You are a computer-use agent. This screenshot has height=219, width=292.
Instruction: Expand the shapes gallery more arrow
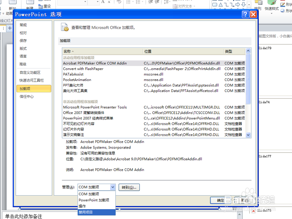coord(249,5)
